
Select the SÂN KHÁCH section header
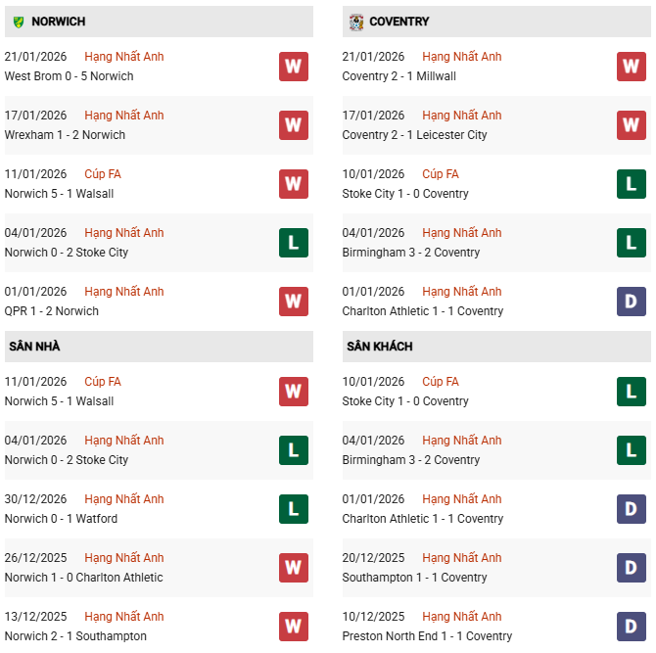(379, 347)
